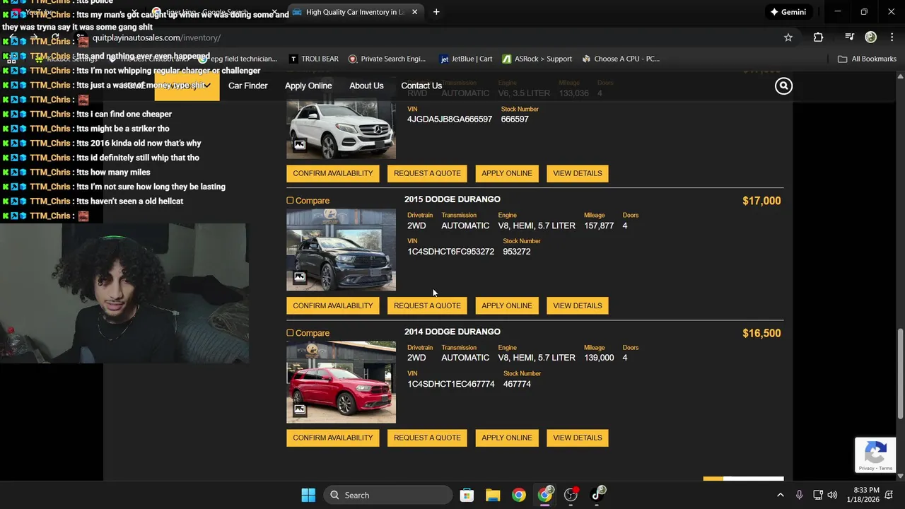Open the Apply Online menu item

(x=308, y=86)
